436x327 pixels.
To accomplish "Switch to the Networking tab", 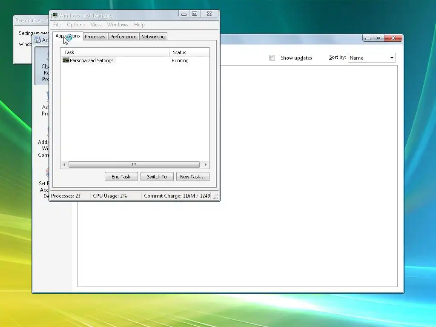I will [x=153, y=37].
